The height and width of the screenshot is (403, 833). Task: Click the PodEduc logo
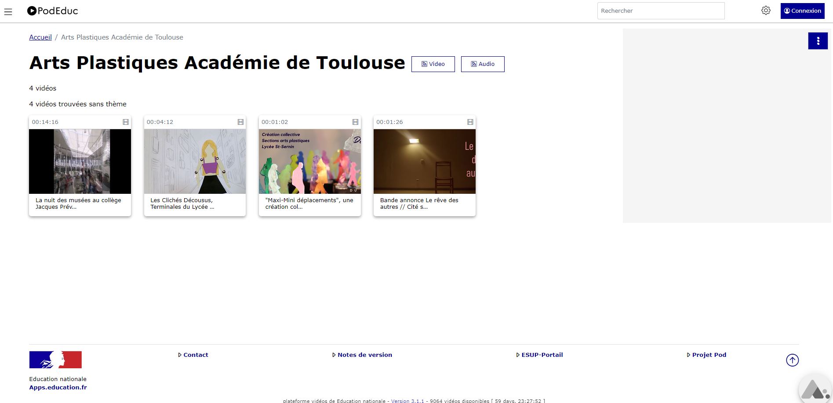52,11
